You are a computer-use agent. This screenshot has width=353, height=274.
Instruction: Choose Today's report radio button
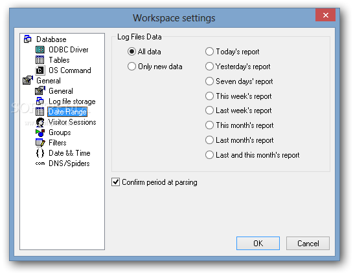point(209,52)
